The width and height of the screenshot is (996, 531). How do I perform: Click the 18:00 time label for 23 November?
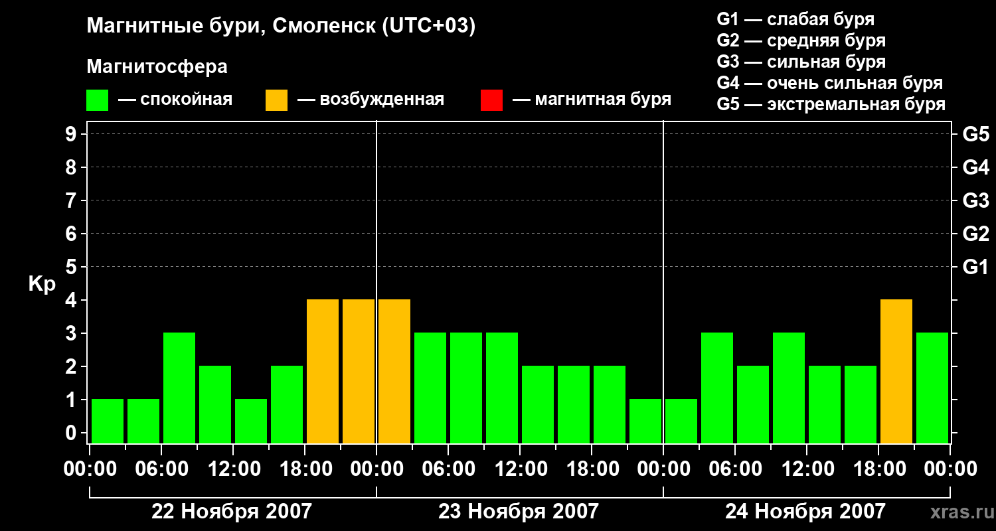(x=592, y=469)
